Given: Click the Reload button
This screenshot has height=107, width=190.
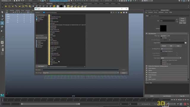Looking at the screenshot, I should click(164, 46).
